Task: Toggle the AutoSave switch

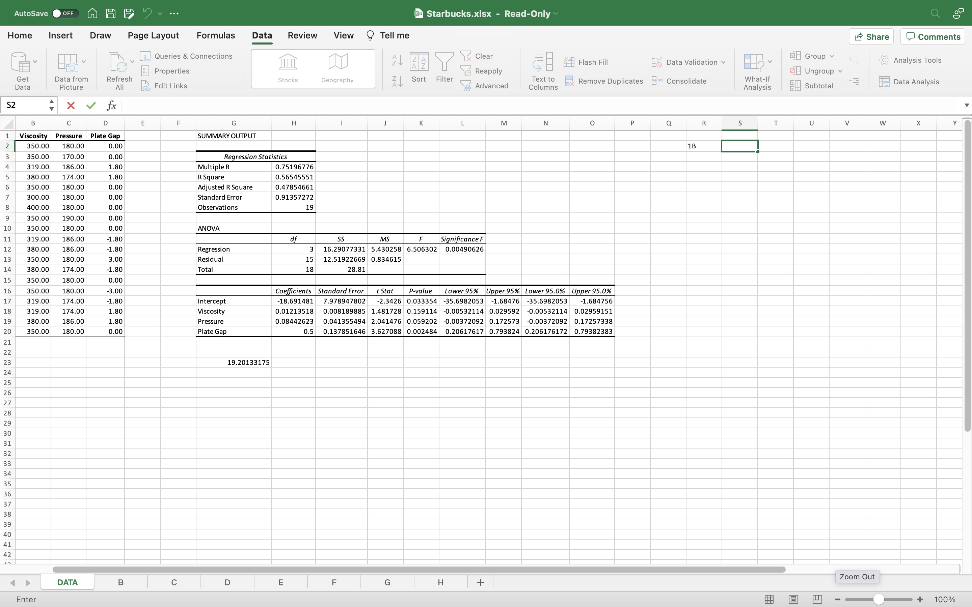Action: (x=64, y=13)
